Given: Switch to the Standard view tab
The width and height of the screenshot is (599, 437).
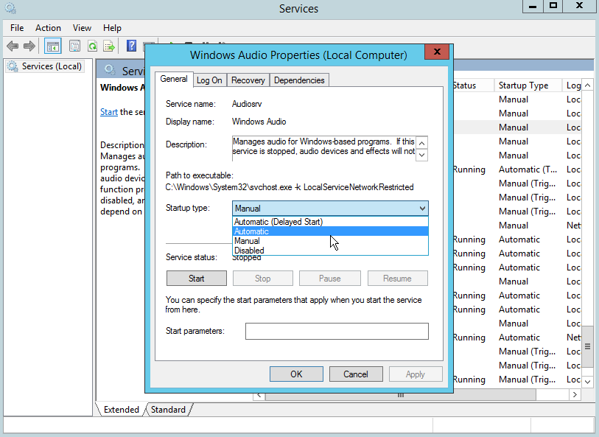Looking at the screenshot, I should click(168, 410).
